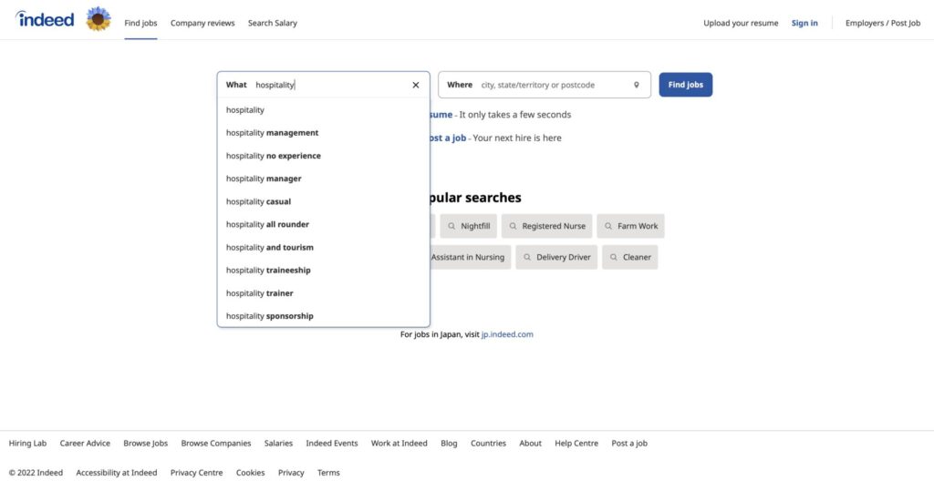
Task: Open Post a job footer link
Action: coord(629,444)
